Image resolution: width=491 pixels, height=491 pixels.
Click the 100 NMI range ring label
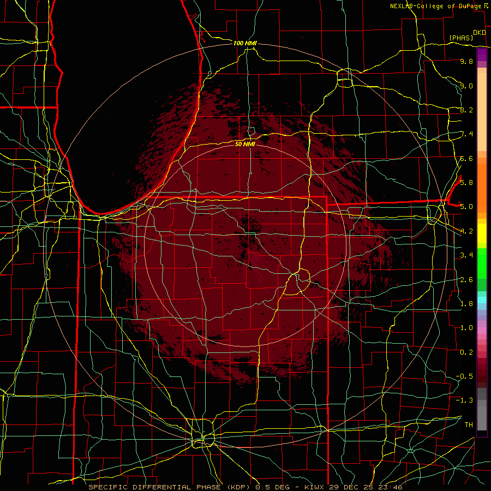[245, 43]
